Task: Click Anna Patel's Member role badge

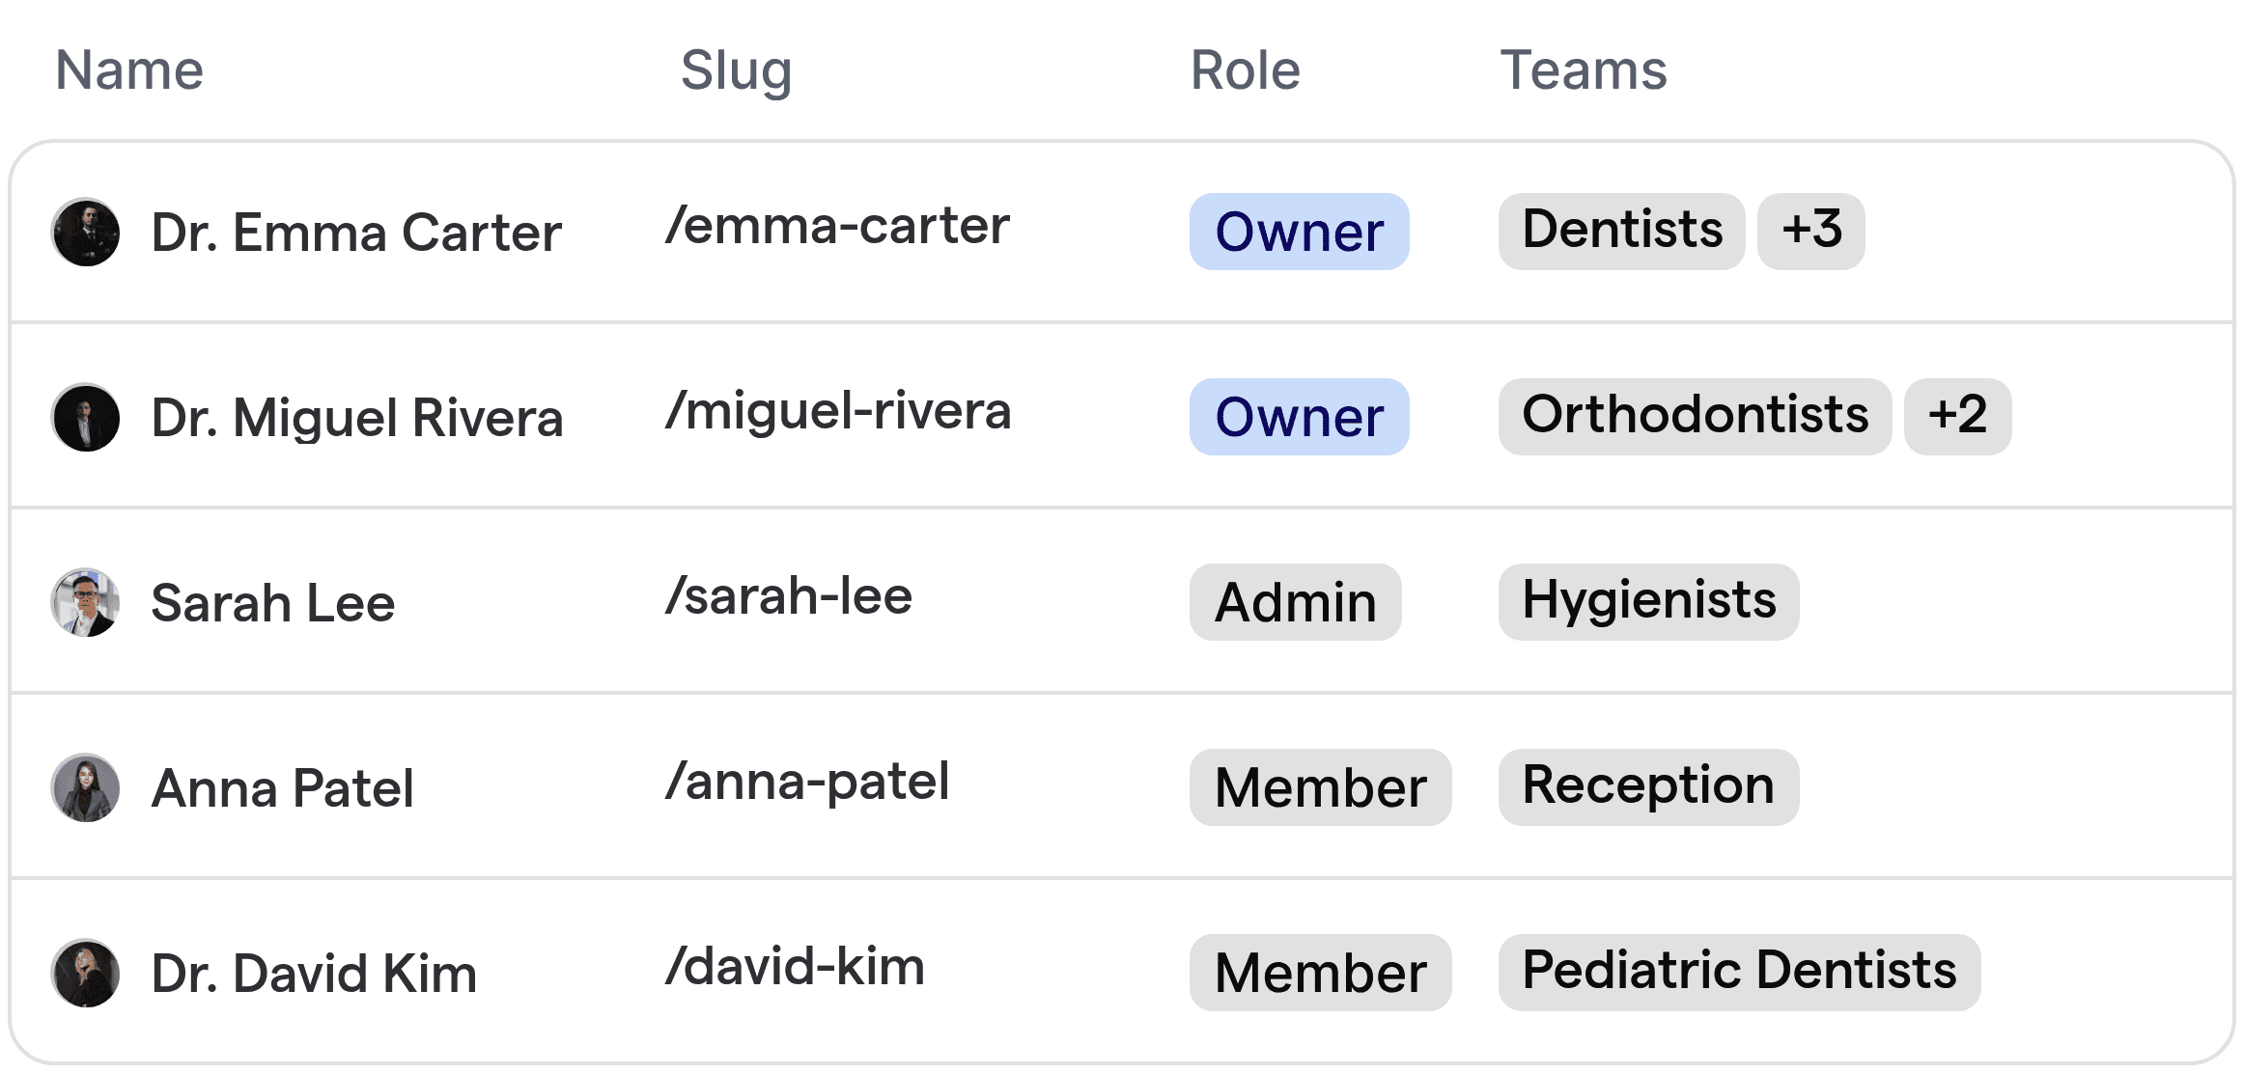Action: tap(1319, 787)
